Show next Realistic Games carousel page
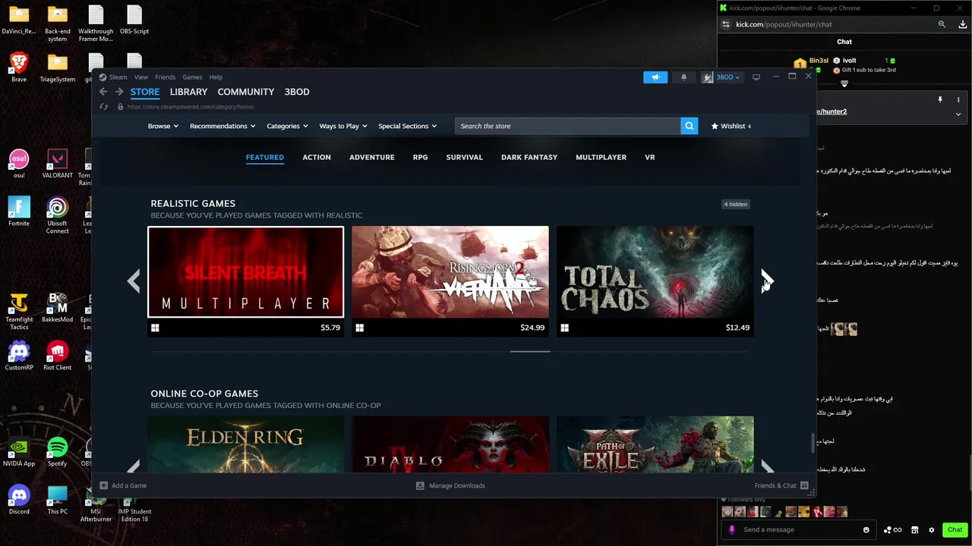972x546 pixels. coord(767,281)
